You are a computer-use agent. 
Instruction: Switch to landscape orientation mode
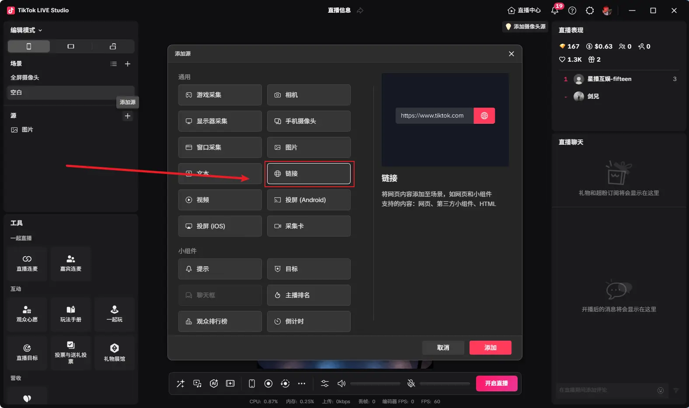coord(71,46)
